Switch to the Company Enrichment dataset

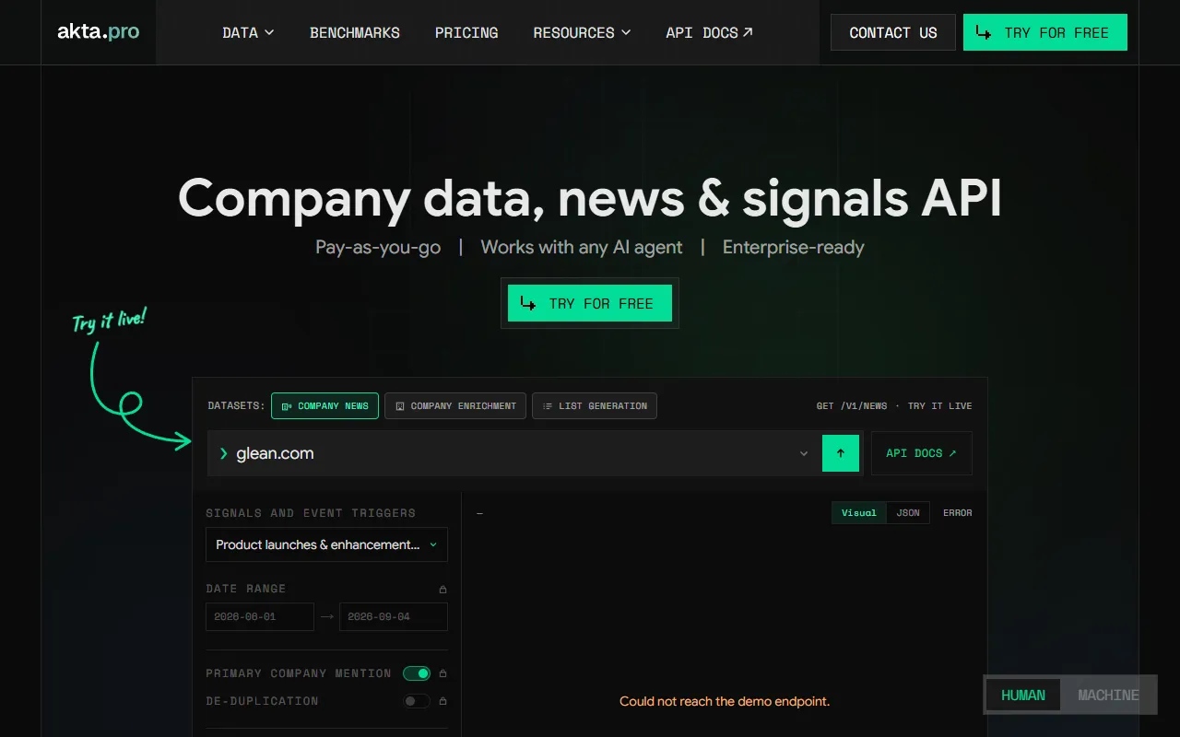tap(455, 406)
